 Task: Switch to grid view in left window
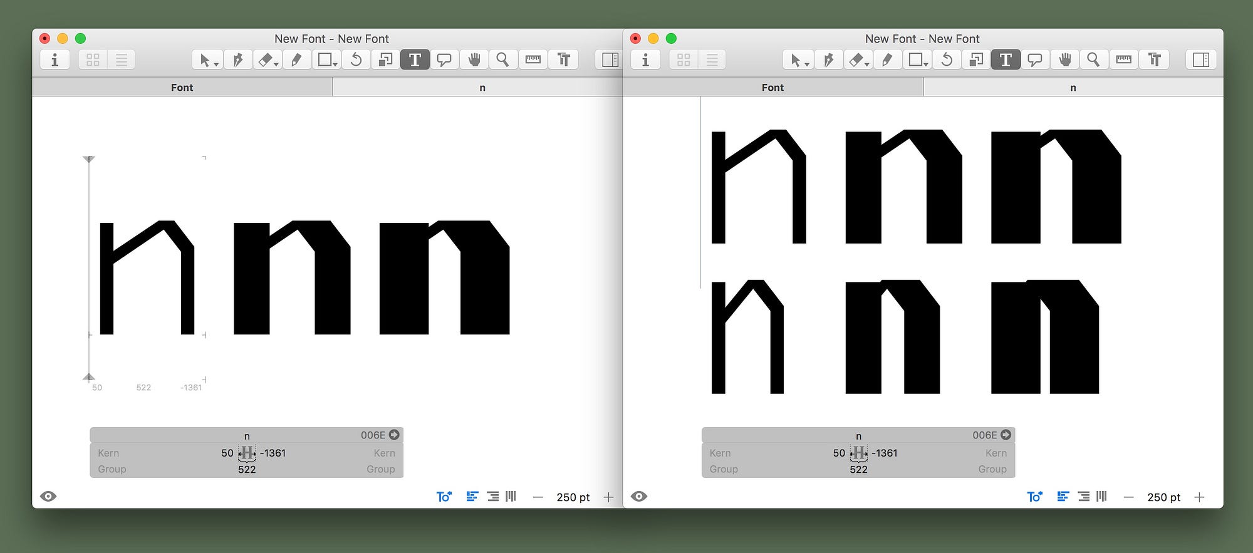[x=93, y=59]
